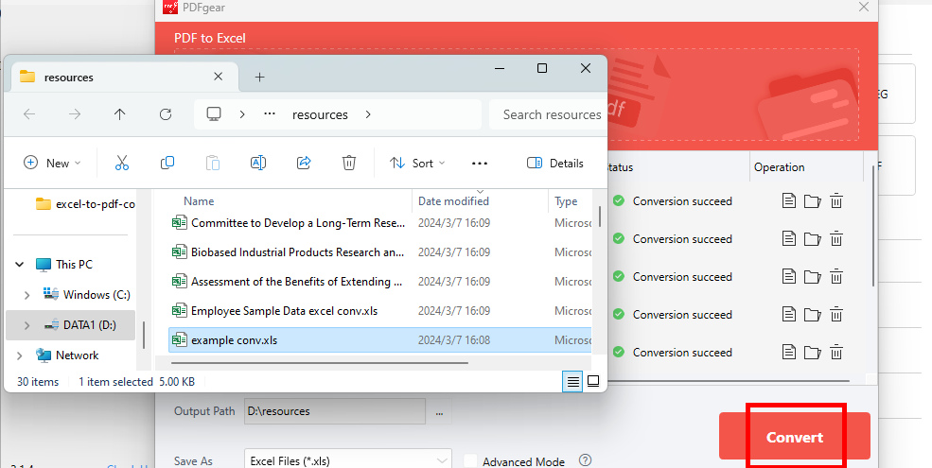Expand the Network tree node
932x468 pixels.
[20, 355]
